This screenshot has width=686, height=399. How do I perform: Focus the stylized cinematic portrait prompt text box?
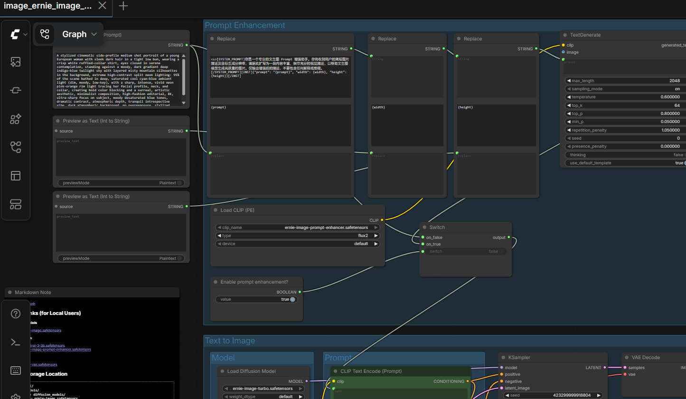point(119,79)
